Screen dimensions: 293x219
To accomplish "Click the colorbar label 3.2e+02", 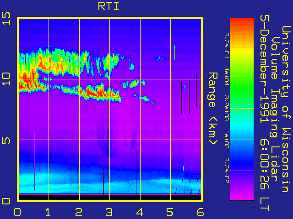I will pos(227,171).
